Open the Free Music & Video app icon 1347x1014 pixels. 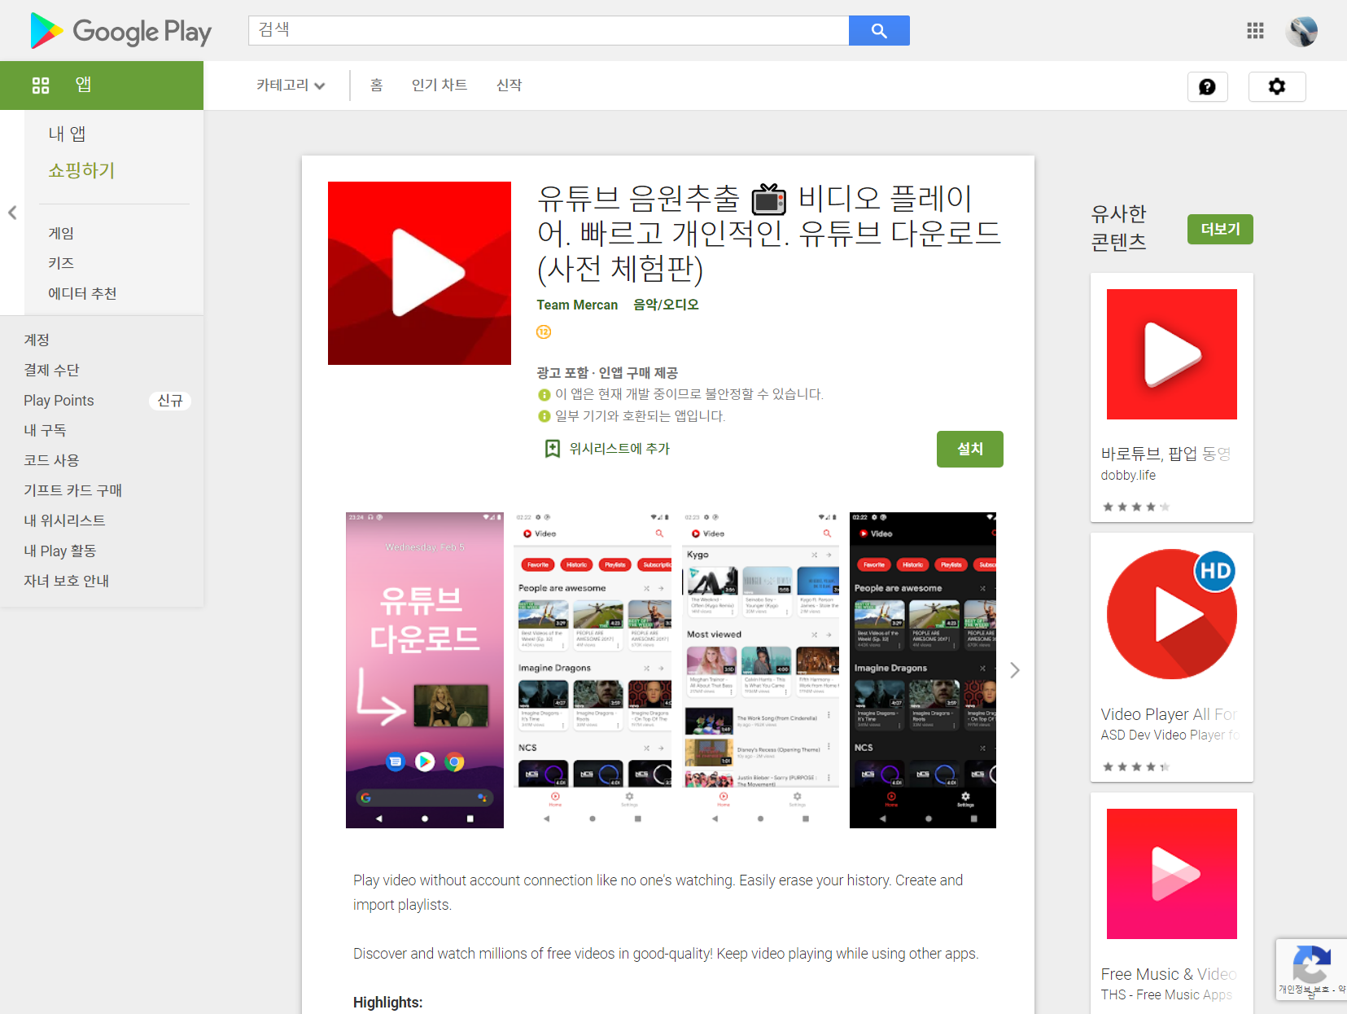[x=1172, y=874]
